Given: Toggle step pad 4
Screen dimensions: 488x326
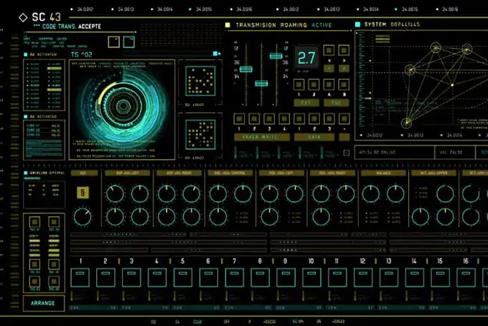Looking at the screenshot, I should [x=157, y=277].
